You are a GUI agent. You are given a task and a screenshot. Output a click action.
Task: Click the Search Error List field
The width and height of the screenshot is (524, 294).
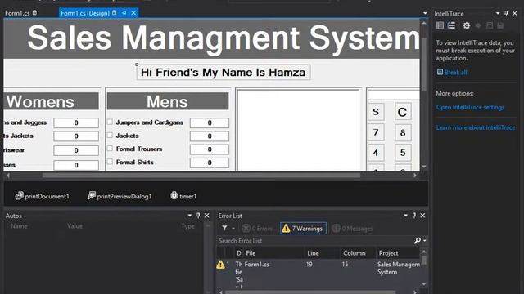314,241
